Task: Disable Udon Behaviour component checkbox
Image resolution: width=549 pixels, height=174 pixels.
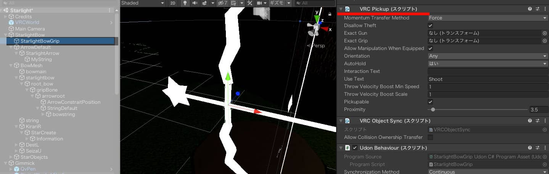Action: (355, 148)
